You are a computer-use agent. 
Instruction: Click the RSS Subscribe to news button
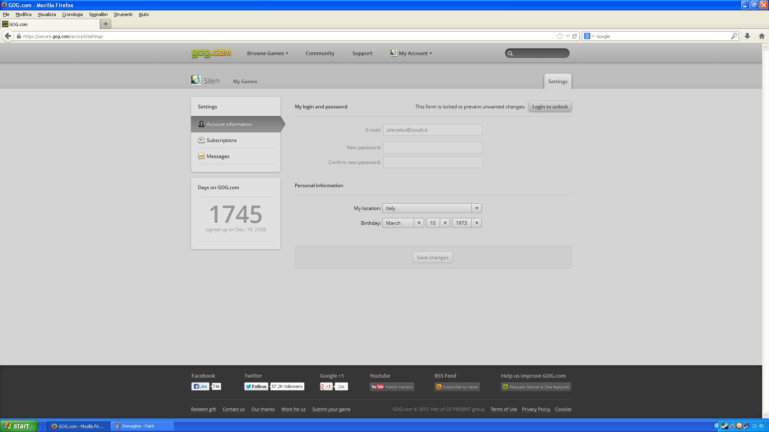pyautogui.click(x=457, y=387)
